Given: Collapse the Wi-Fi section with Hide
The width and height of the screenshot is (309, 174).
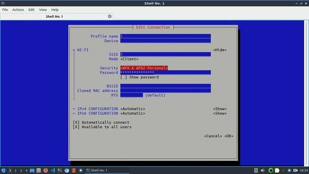Looking at the screenshot, I should point(220,50).
